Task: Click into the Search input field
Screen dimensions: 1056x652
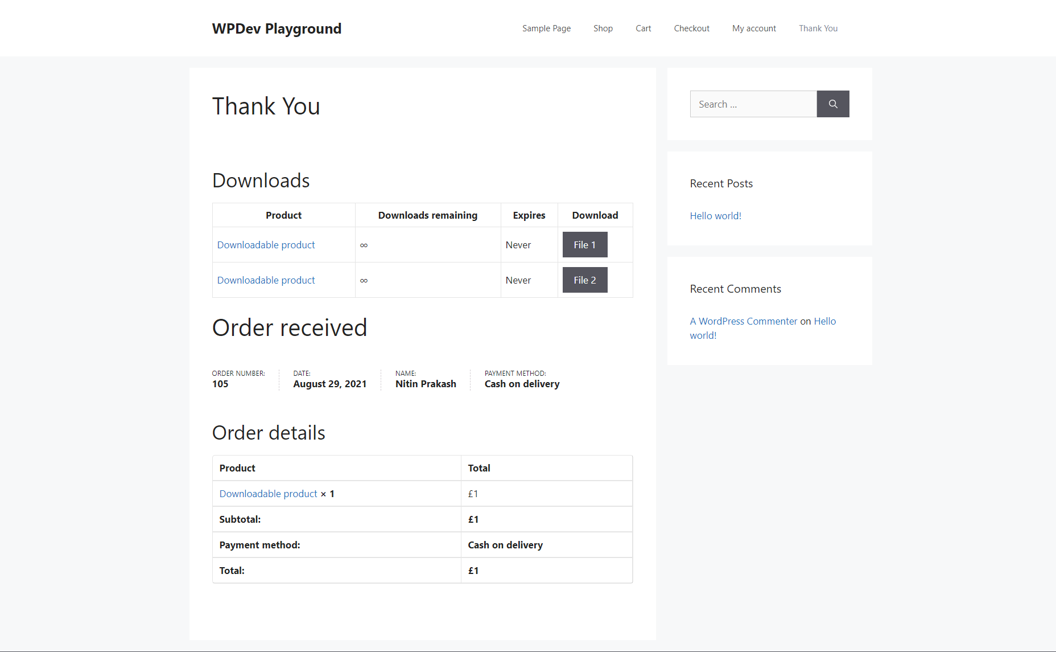Action: (x=753, y=104)
